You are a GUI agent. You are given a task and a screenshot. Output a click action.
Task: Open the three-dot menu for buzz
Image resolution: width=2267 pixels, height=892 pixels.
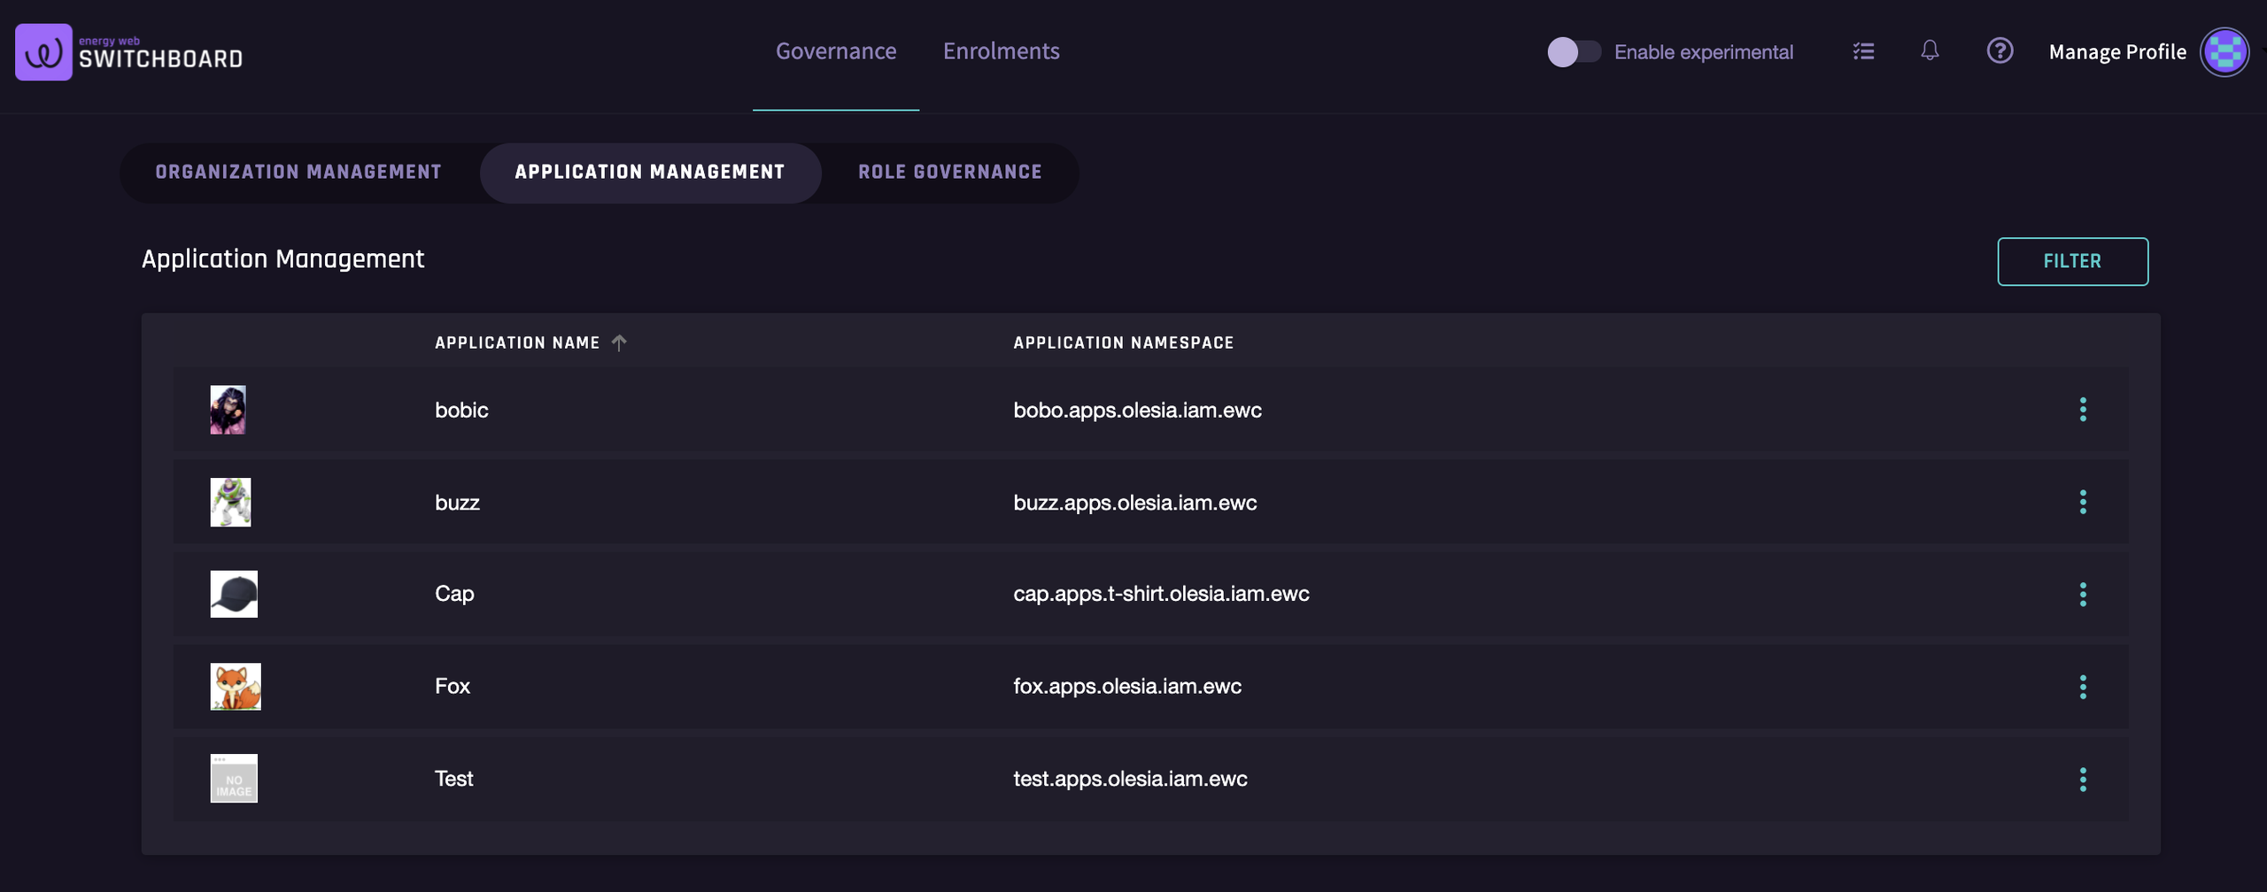pyautogui.click(x=2083, y=503)
